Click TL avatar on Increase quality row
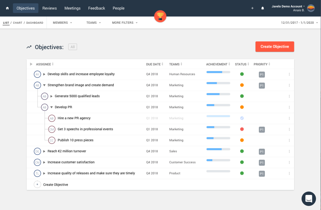The width and height of the screenshot is (321, 210). click(x=37, y=173)
